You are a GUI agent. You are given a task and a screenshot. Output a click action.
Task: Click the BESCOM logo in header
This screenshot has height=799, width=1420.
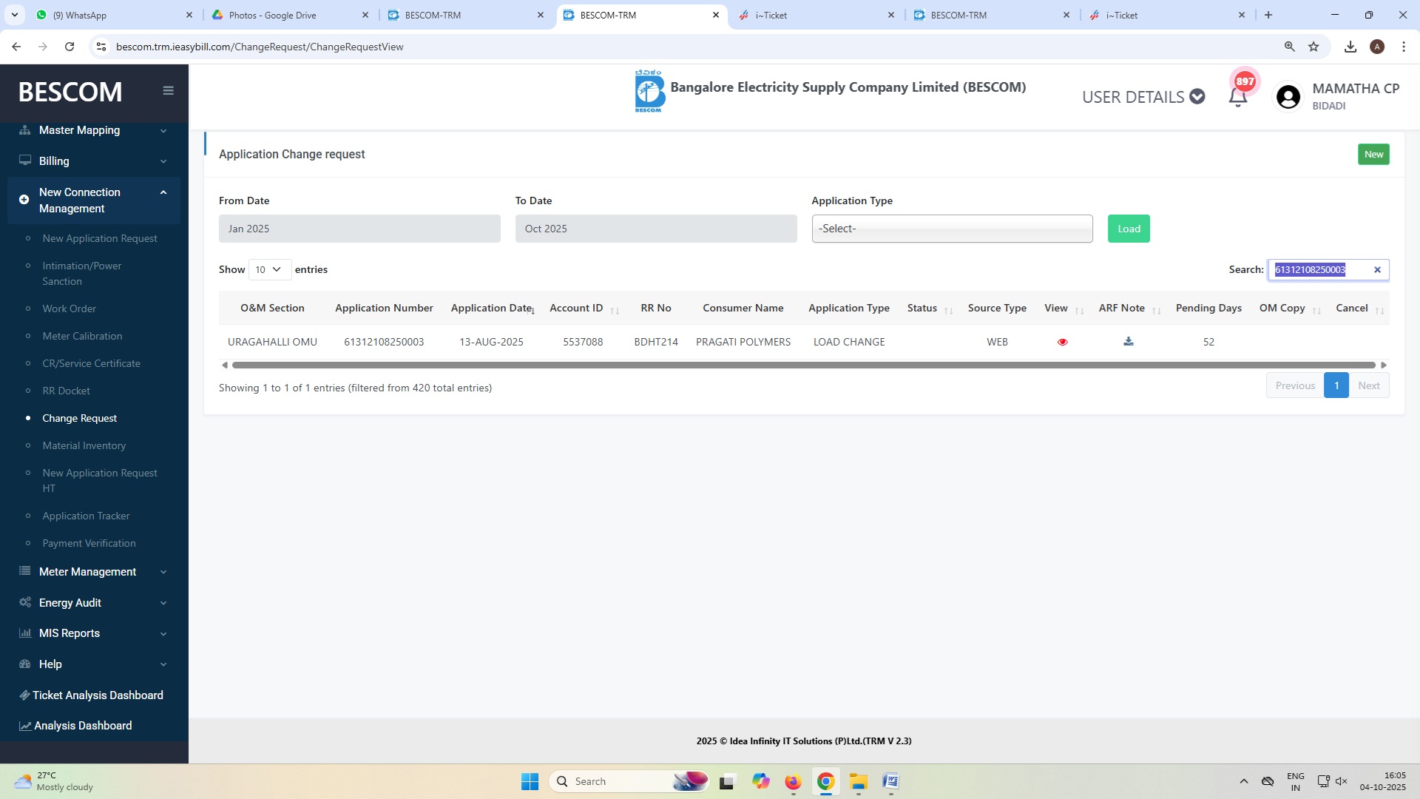[649, 92]
